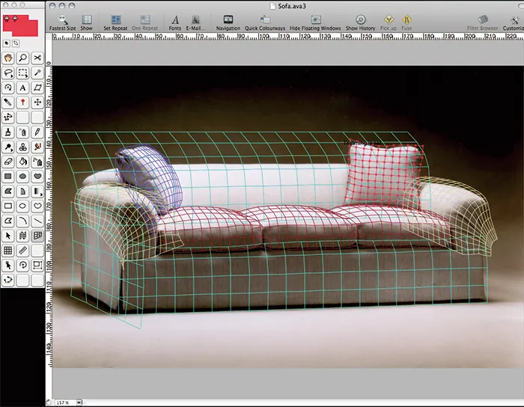Select the black Arrow pointer tool
The width and height of the screenshot is (524, 407).
click(8, 236)
